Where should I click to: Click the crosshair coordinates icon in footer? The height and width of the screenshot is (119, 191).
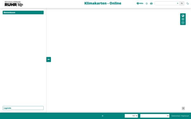(103, 116)
